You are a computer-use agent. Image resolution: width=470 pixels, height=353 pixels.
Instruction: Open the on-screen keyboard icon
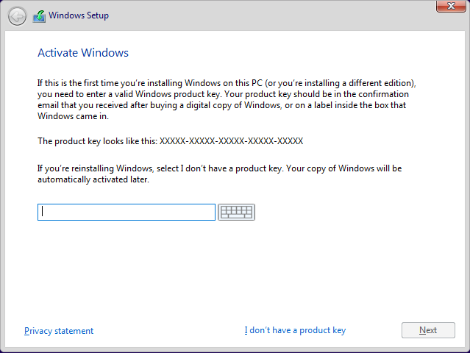point(236,212)
